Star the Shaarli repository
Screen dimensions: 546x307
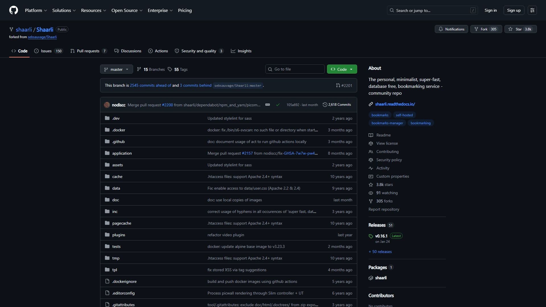[x=520, y=29]
